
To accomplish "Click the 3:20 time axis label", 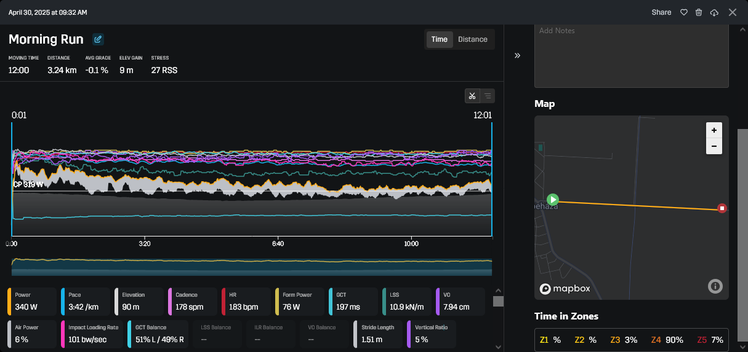I will point(145,244).
